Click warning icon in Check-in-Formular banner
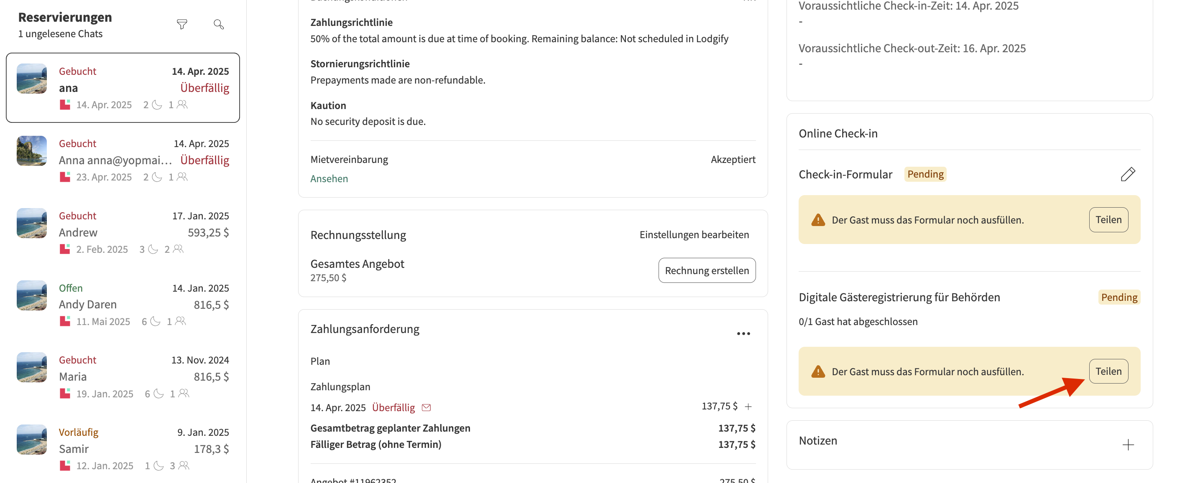The image size is (1190, 483). (818, 220)
